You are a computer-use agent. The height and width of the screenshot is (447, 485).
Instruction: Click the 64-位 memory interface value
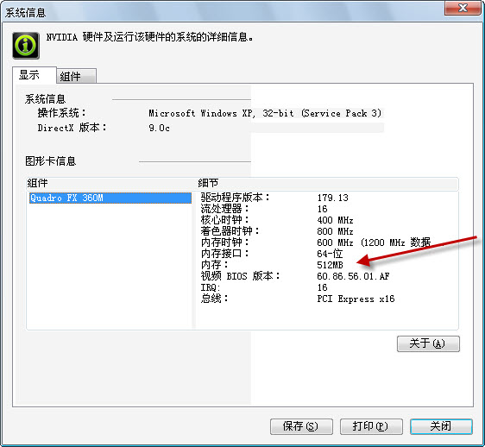click(330, 254)
